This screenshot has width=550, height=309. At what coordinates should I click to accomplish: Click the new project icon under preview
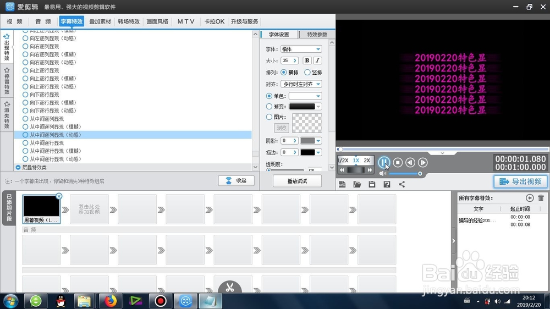click(x=342, y=184)
